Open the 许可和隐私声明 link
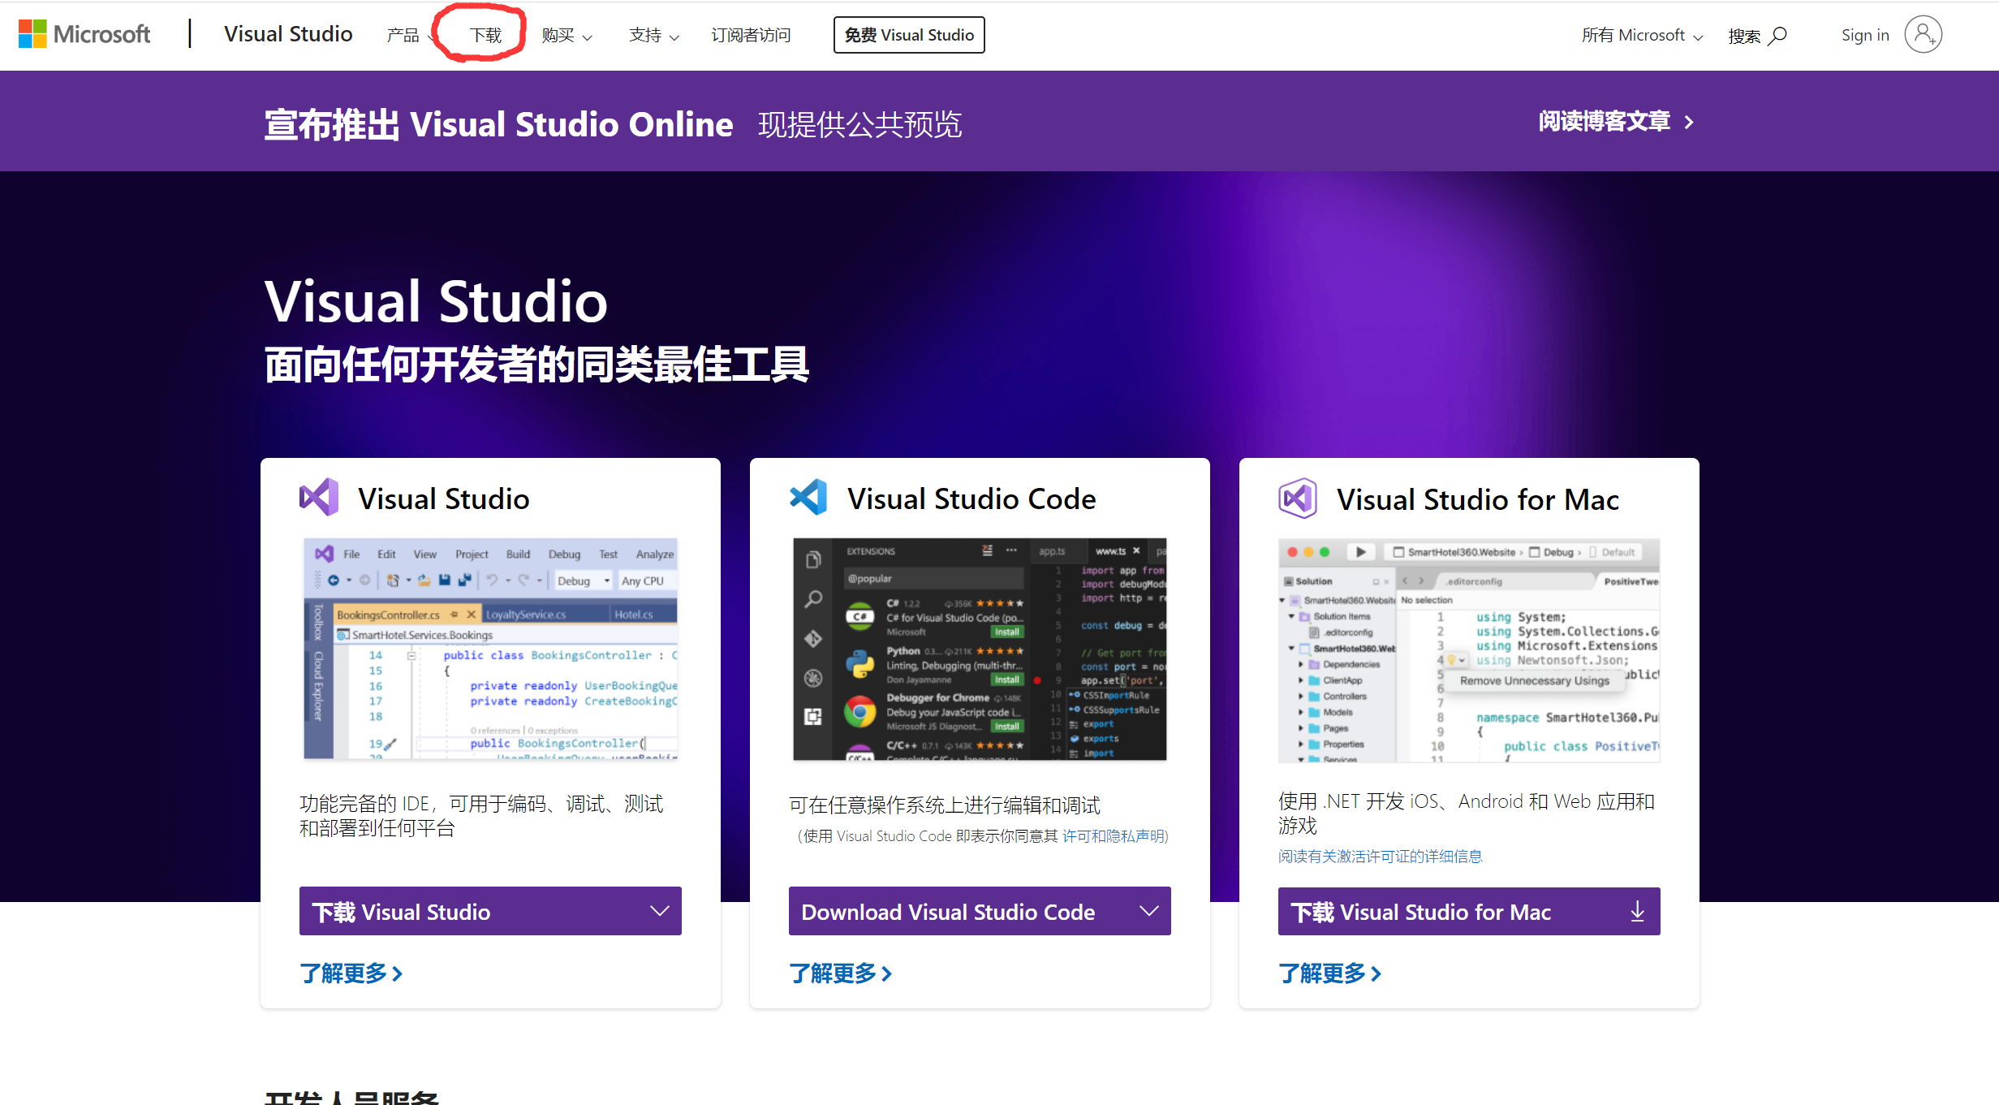 point(1114,836)
